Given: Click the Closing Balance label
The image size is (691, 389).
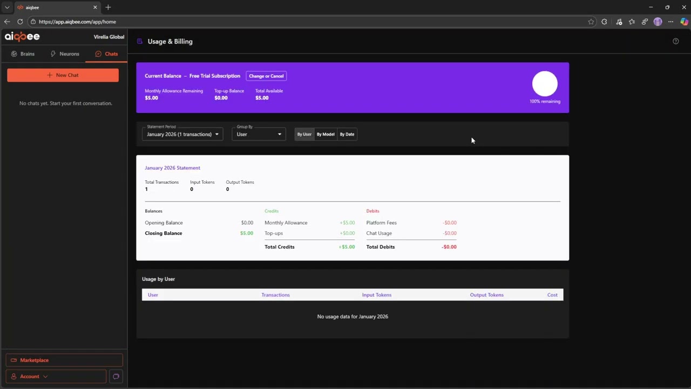Looking at the screenshot, I should coord(164,233).
